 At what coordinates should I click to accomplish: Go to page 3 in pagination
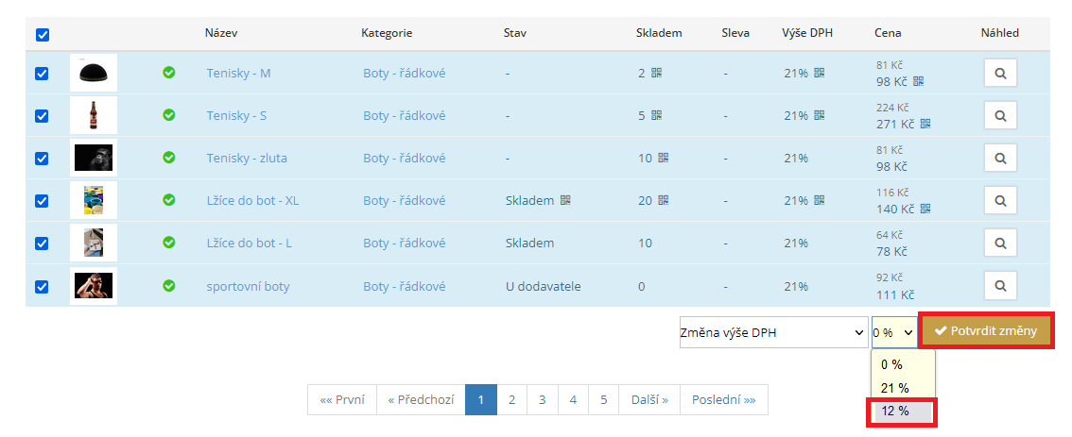click(x=542, y=399)
